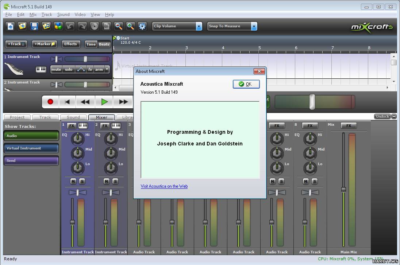
Task: Save the project using the floppy icon
Action: click(x=34, y=26)
